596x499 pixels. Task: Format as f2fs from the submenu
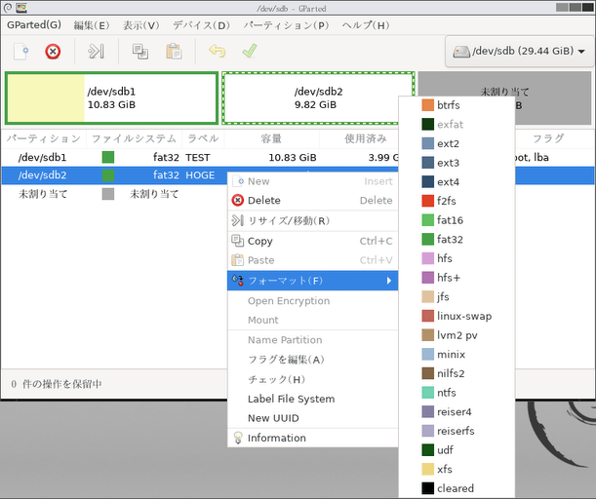pyautogui.click(x=457, y=201)
